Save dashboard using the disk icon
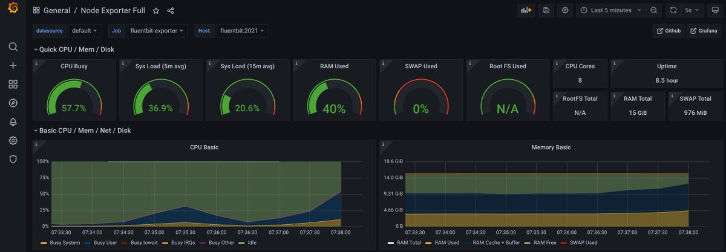Image resolution: width=726 pixels, height=252 pixels. 546,10
